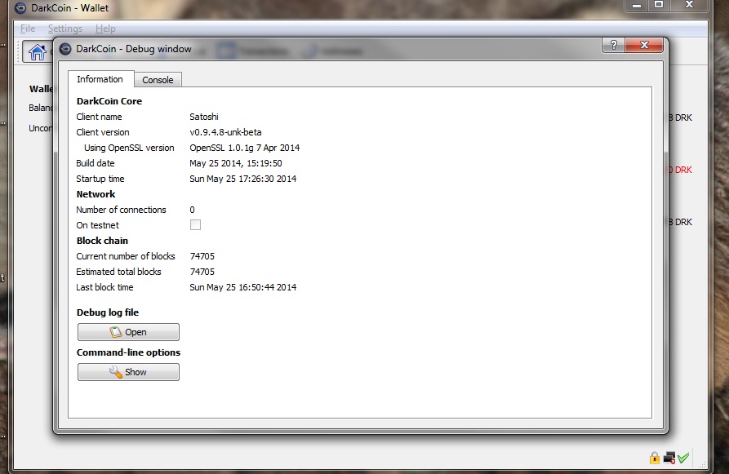Click the Block chain section heading
The height and width of the screenshot is (474, 729).
[x=102, y=241]
